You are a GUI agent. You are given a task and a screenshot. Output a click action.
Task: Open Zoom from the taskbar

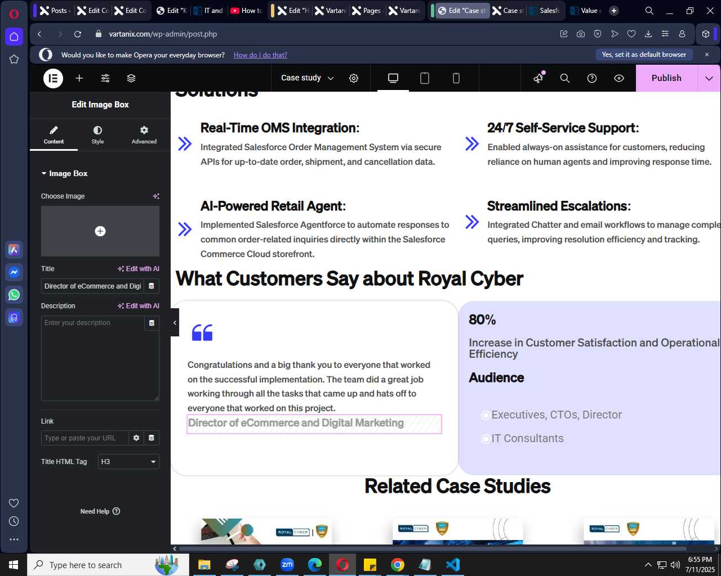point(287,565)
